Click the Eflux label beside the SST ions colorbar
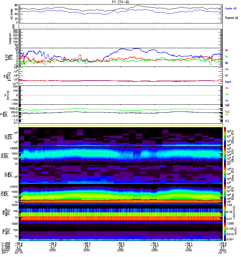Screen dimensions: 241x257 [232, 137]
